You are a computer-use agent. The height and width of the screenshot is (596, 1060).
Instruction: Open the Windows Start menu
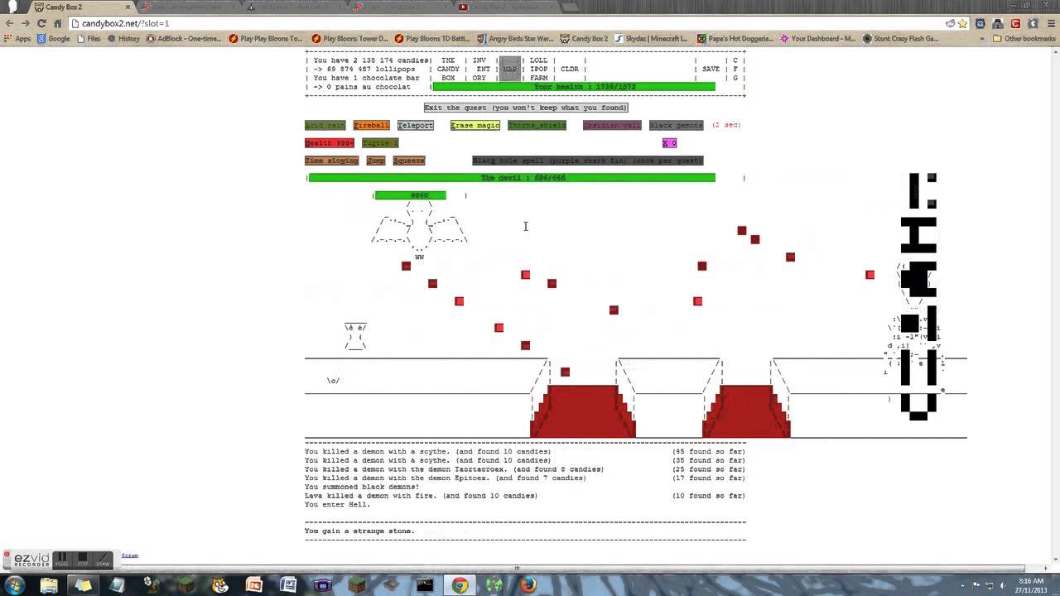[12, 585]
